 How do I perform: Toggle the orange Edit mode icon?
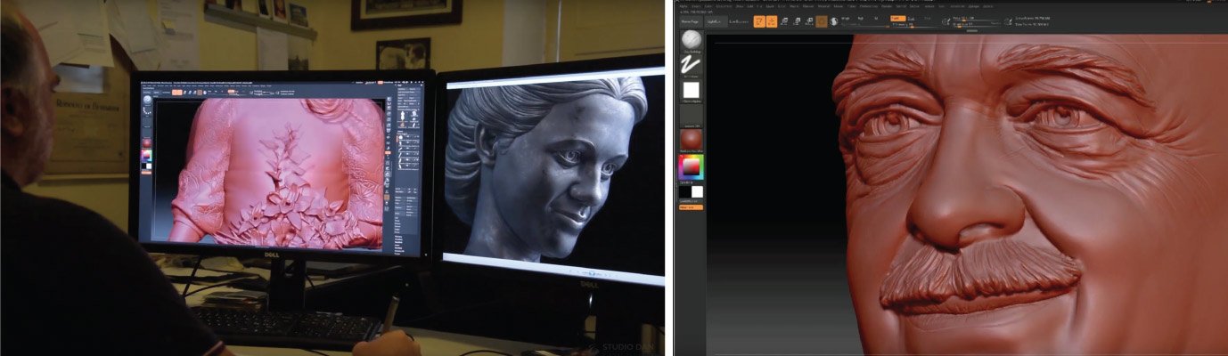tap(759, 21)
